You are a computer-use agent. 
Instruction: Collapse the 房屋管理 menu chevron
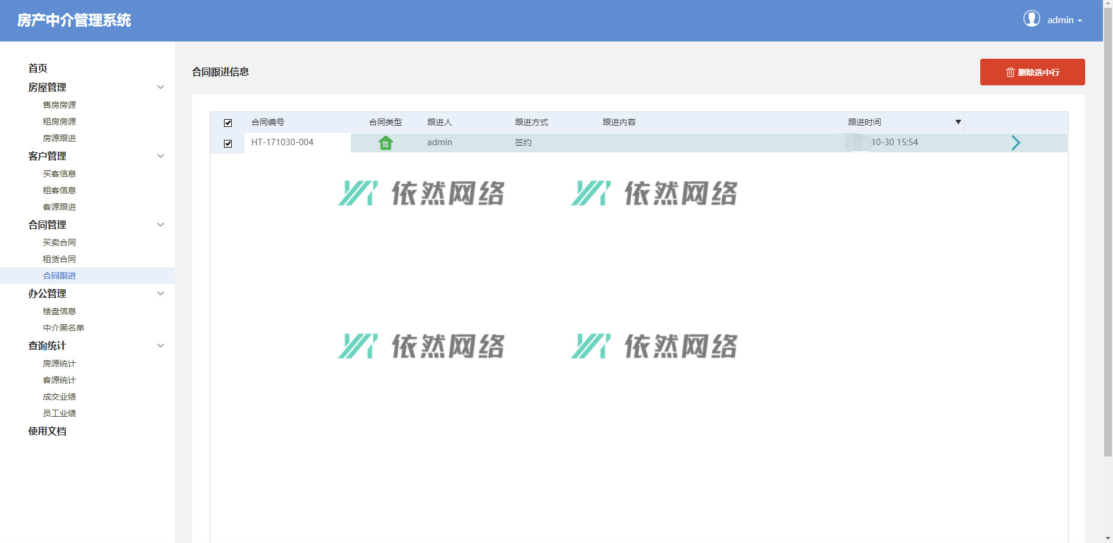[161, 87]
